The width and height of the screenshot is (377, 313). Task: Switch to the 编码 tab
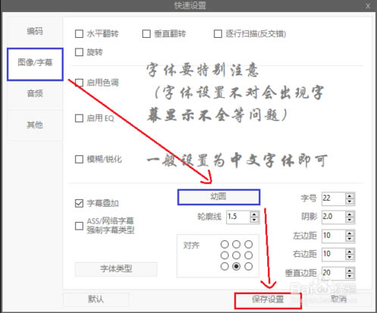[35, 31]
